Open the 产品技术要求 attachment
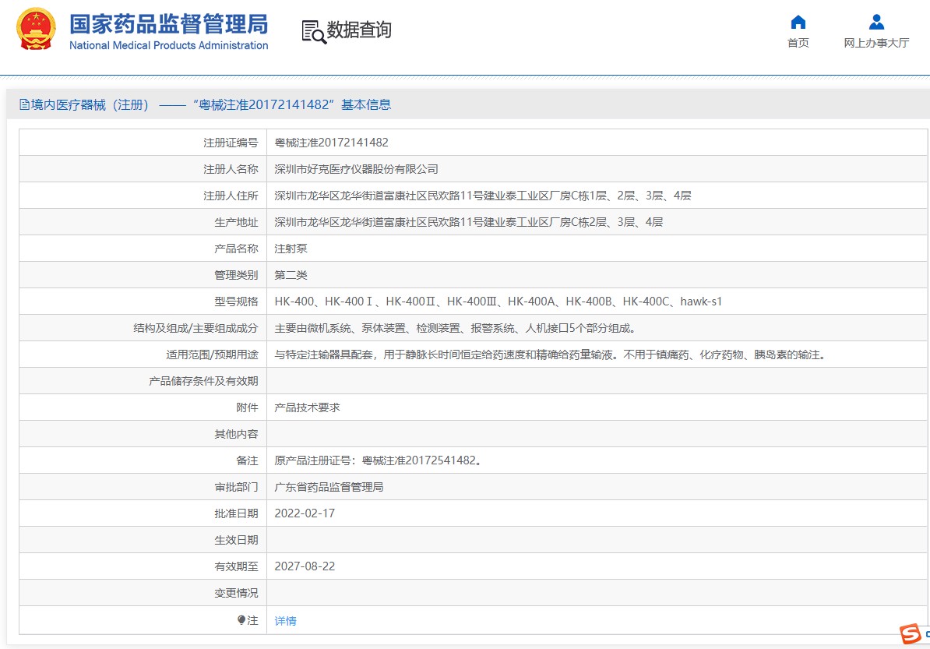The height and width of the screenshot is (649, 930). click(307, 407)
